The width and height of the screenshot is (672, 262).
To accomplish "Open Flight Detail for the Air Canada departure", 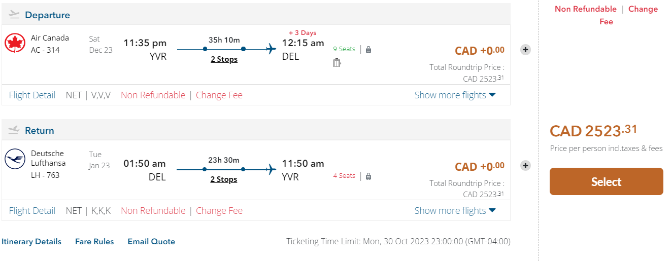I will 32,95.
